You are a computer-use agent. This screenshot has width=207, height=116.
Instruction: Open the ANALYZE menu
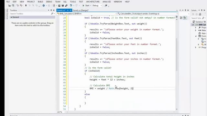[x=107, y=2]
